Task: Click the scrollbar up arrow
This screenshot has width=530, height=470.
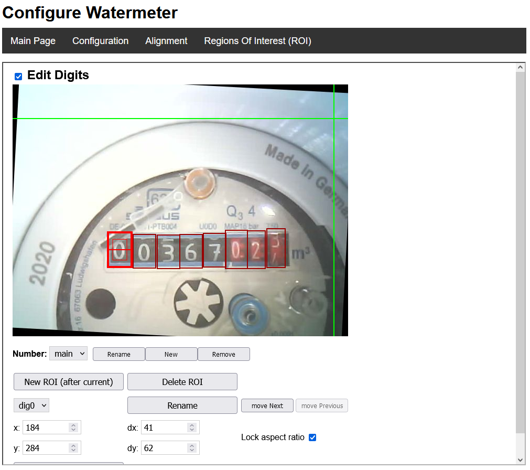Action: [521, 67]
